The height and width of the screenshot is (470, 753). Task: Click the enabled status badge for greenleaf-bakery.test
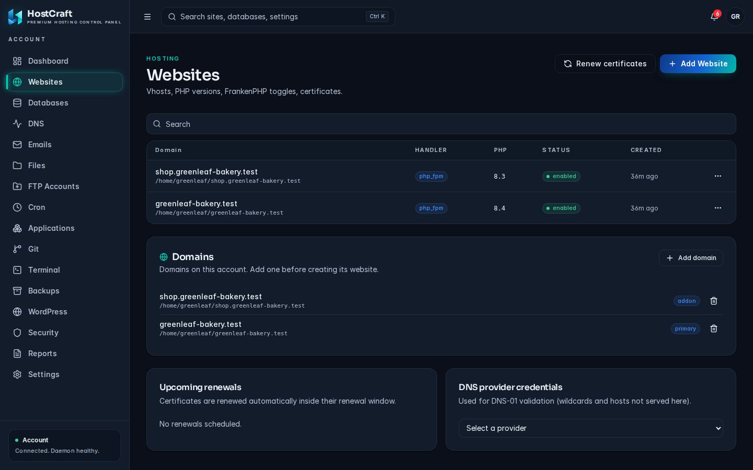pos(561,208)
